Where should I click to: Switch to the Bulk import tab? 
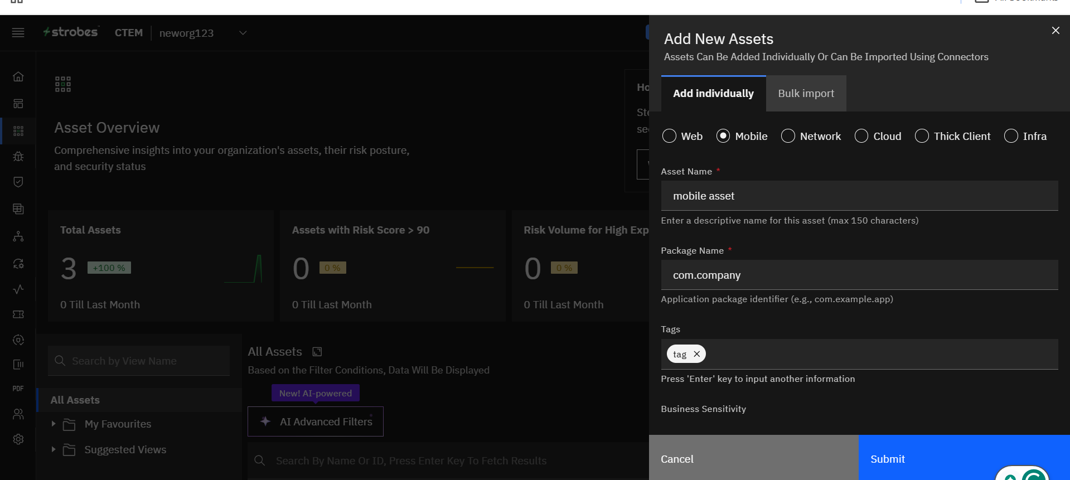point(806,94)
